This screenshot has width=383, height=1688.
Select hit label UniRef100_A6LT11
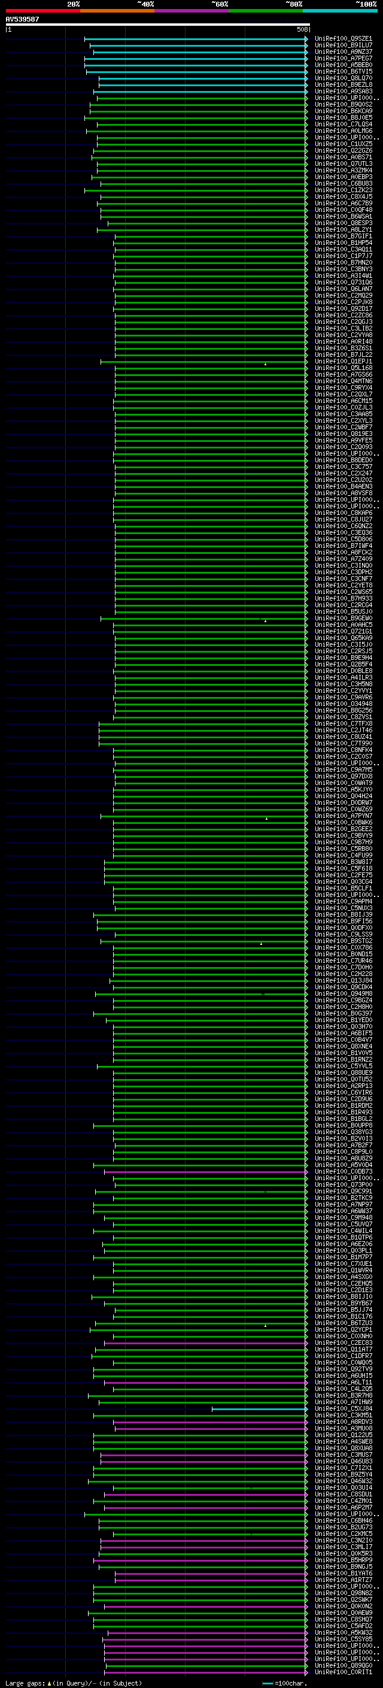[343, 1383]
